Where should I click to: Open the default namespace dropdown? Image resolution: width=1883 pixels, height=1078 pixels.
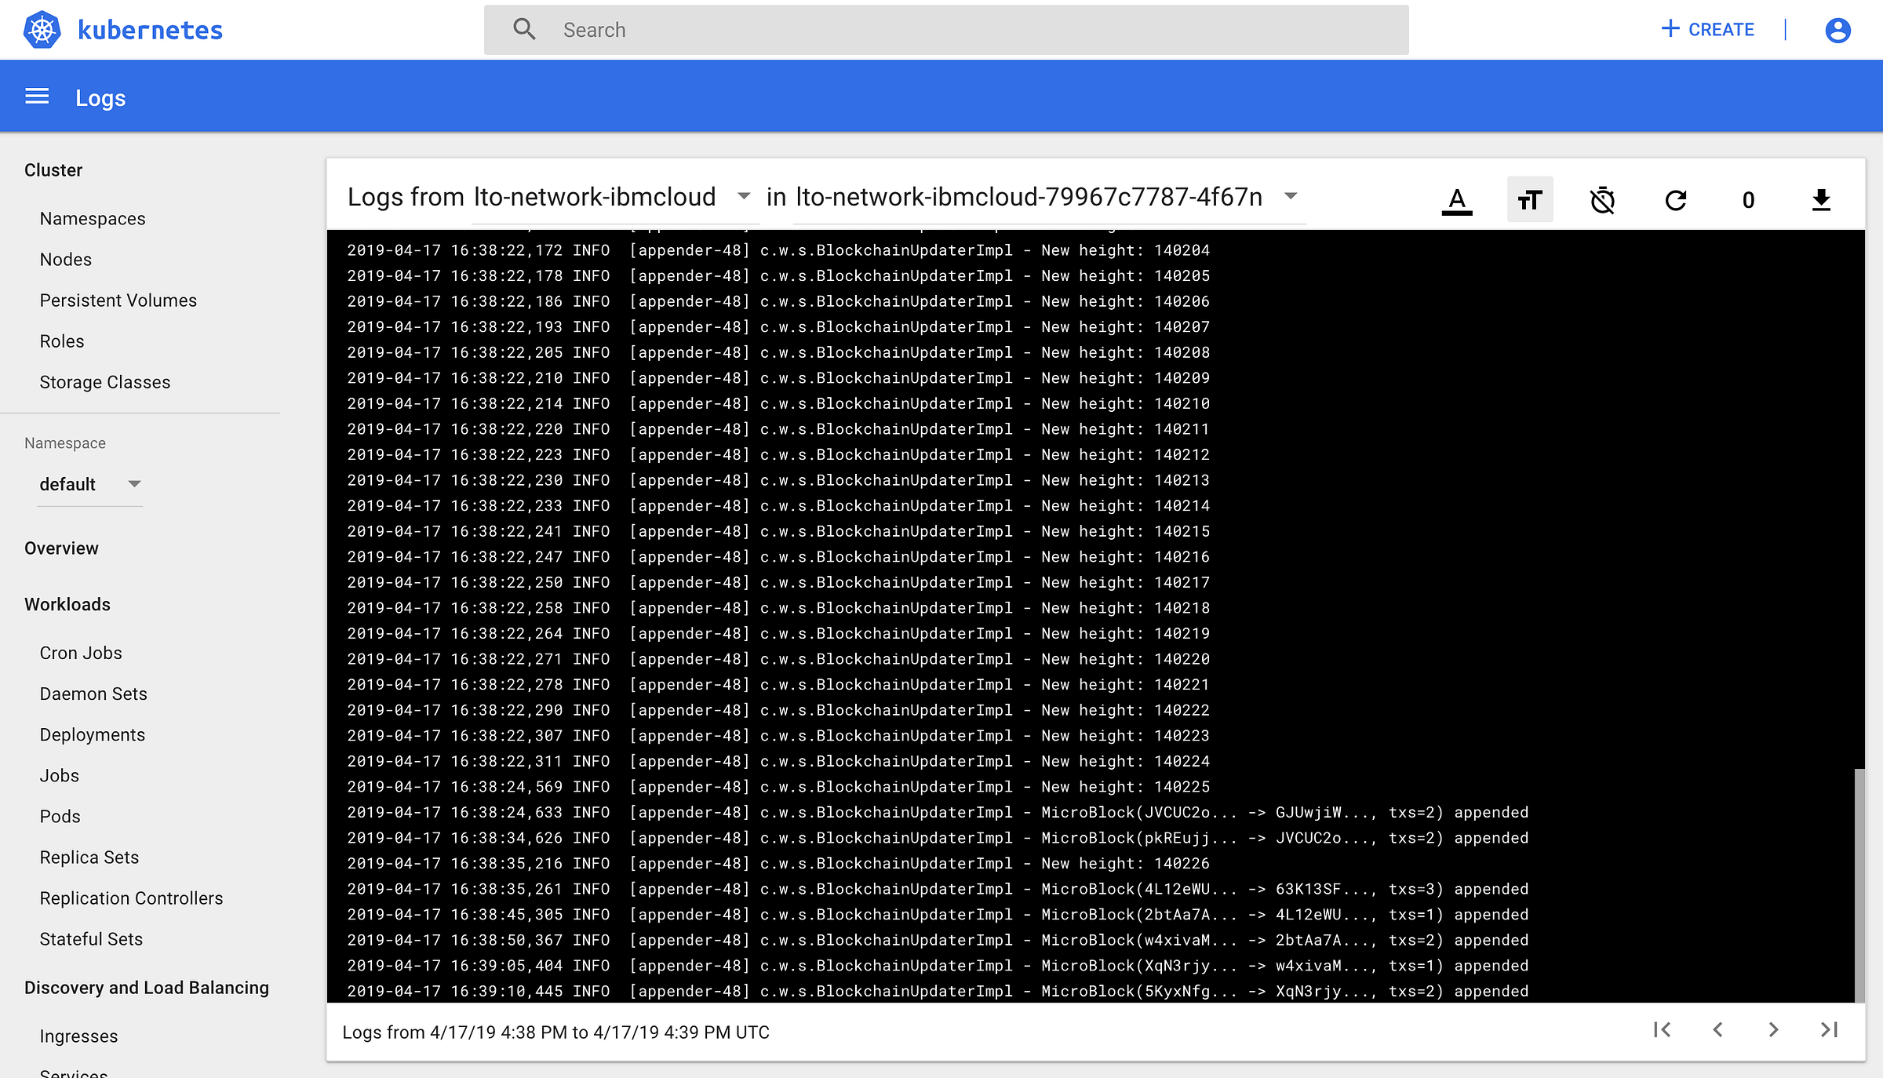click(89, 484)
